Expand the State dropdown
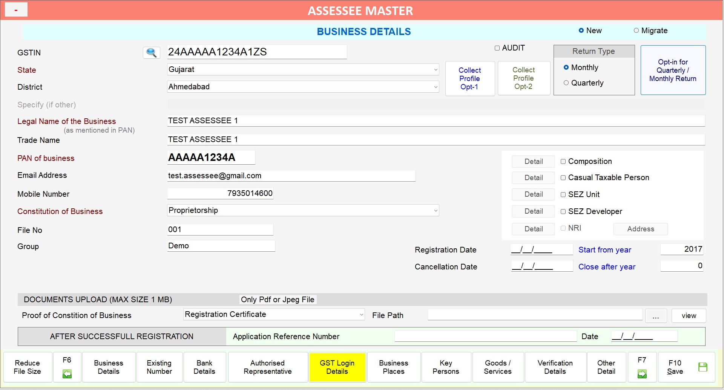The width and height of the screenshot is (724, 390). tap(436, 70)
